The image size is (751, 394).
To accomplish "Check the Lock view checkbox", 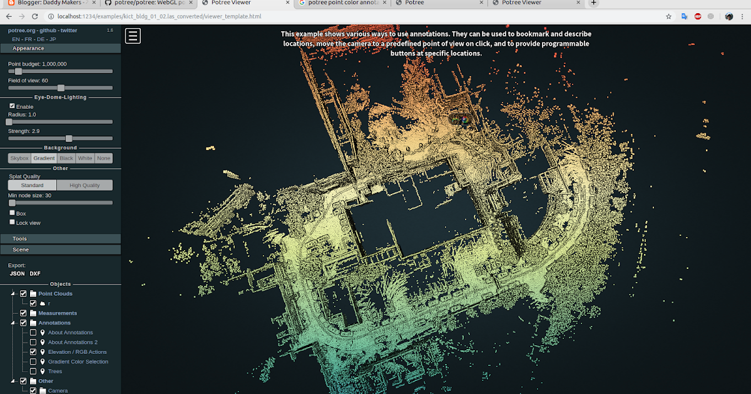I will [x=12, y=222].
